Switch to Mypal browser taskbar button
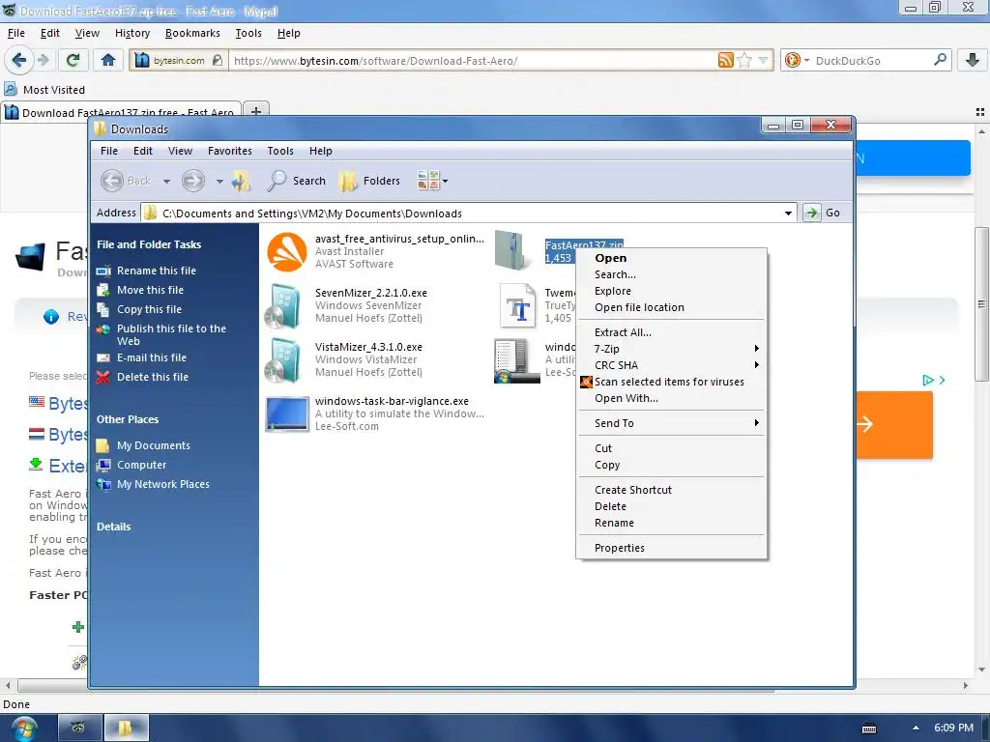This screenshot has height=742, width=990. [79, 728]
